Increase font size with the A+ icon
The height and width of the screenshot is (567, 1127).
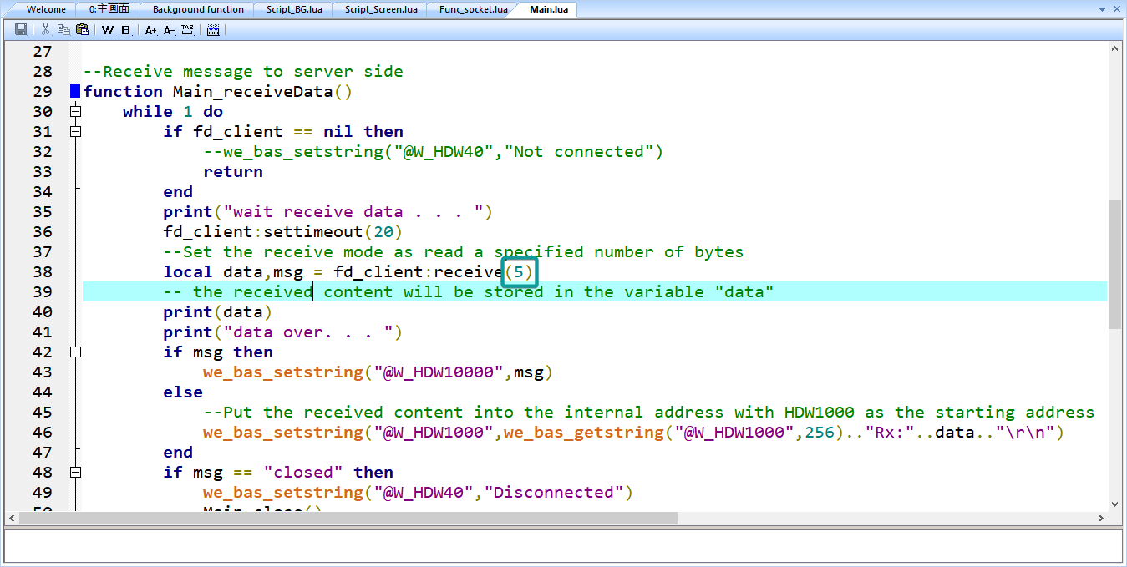tap(150, 29)
